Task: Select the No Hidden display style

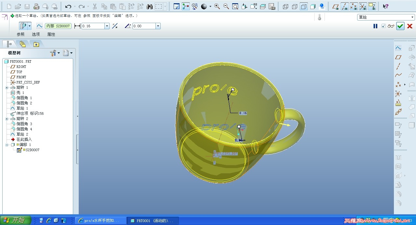Action: coord(303,6)
